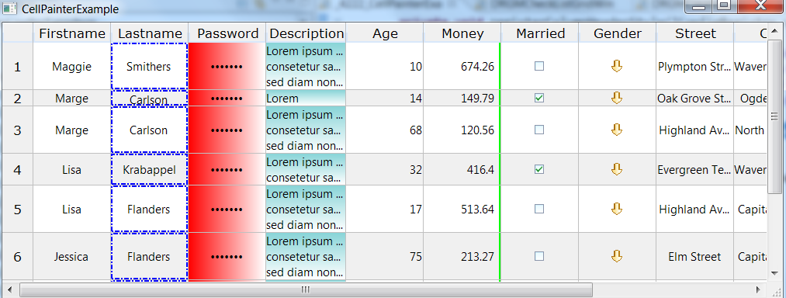Select row header 4
Viewport: 786px width, 298px height.
pyautogui.click(x=18, y=170)
